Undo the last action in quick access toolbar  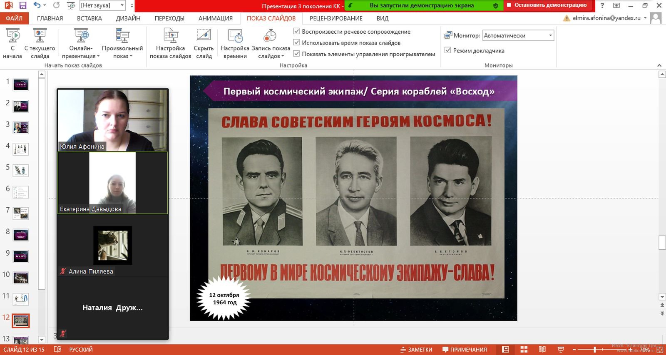[37, 5]
